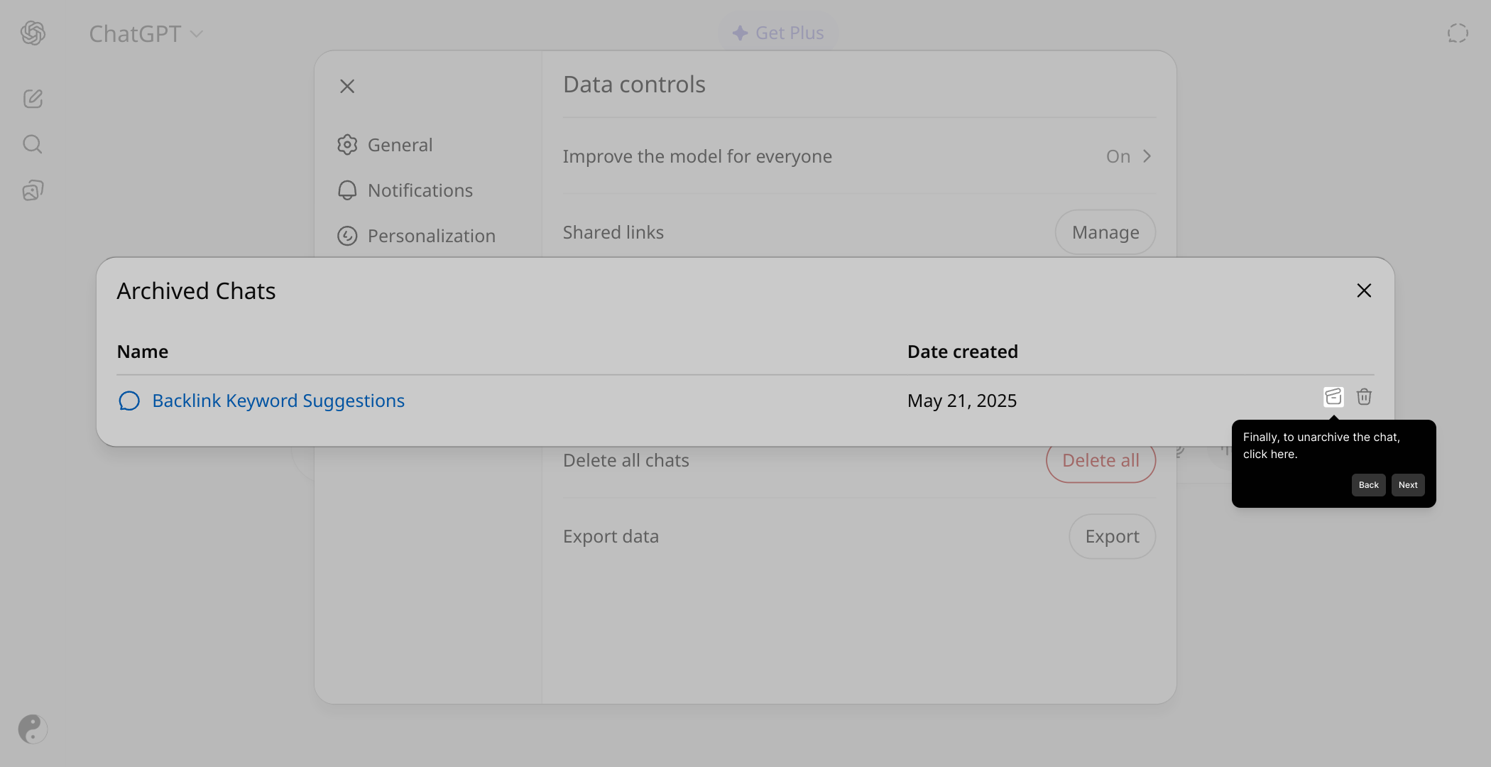Click the Name column header
The image size is (1491, 767).
point(143,352)
